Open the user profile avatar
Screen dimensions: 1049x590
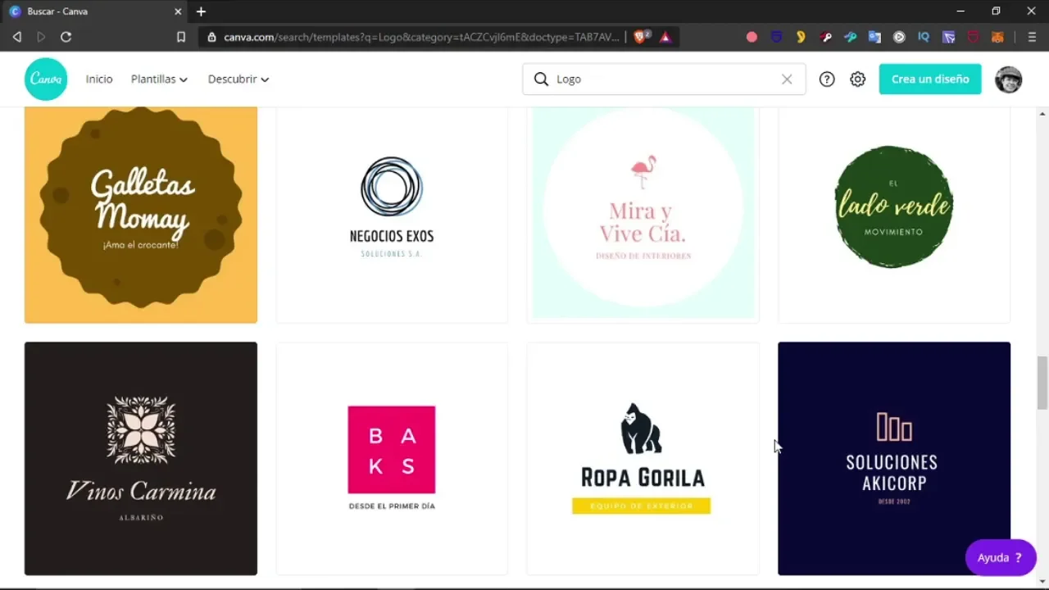point(1008,79)
